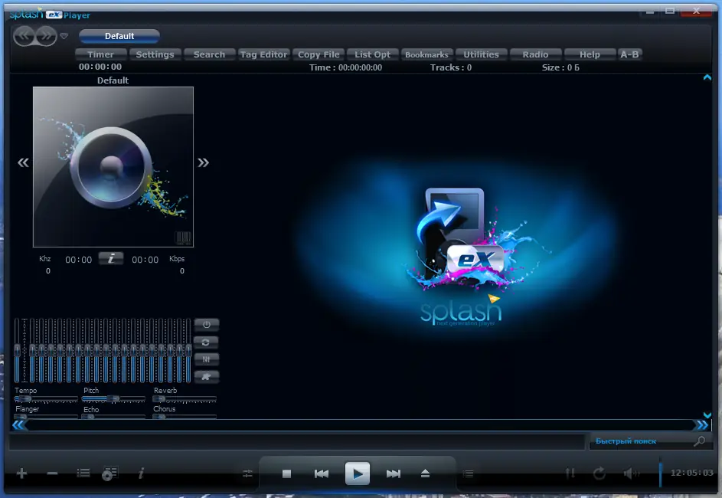Open the Timer menu
The height and width of the screenshot is (498, 722).
point(100,54)
